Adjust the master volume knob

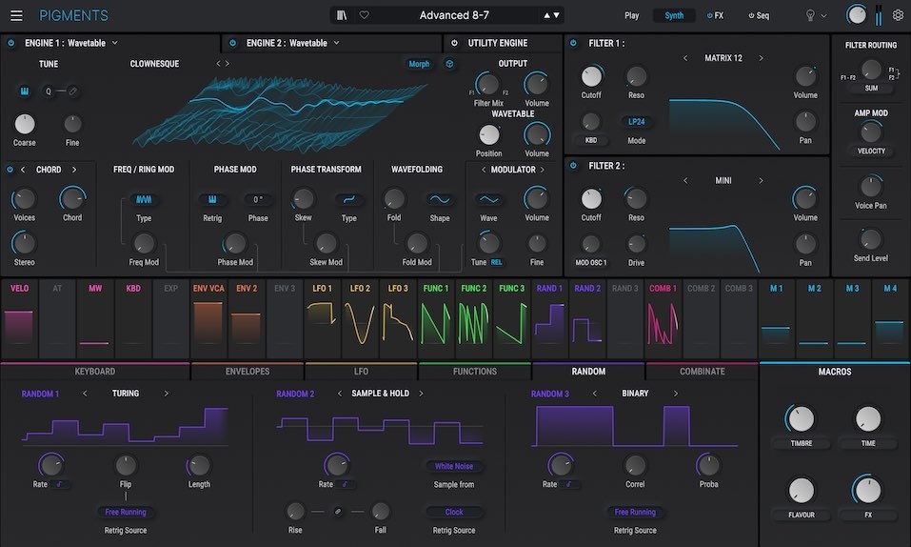pos(856,15)
